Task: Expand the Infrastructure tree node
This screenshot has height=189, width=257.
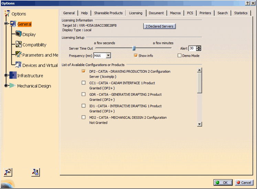Action: 6,75
